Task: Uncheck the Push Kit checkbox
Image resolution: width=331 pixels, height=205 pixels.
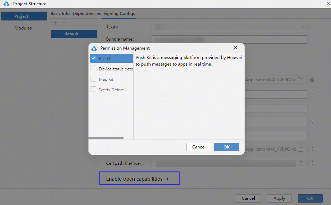Action: (x=93, y=58)
